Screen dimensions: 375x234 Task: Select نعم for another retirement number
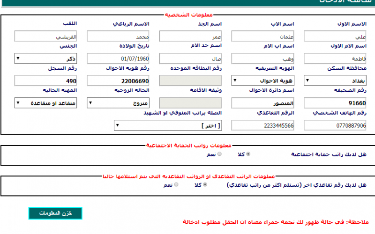176,184
